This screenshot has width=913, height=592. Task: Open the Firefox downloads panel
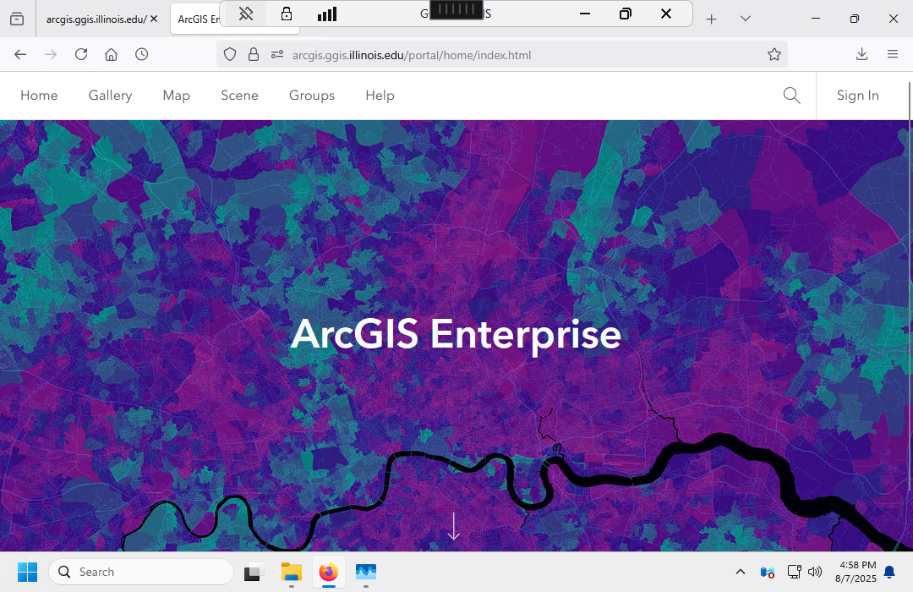(861, 54)
